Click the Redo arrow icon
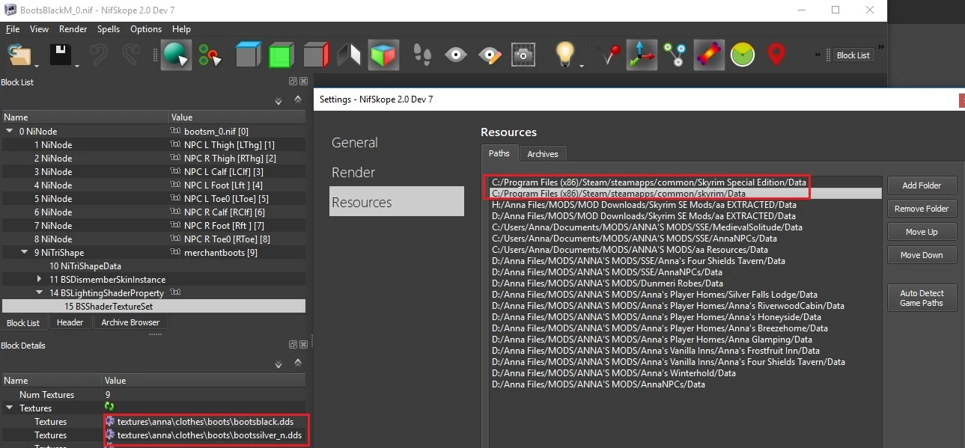The height and width of the screenshot is (448, 965). point(131,55)
